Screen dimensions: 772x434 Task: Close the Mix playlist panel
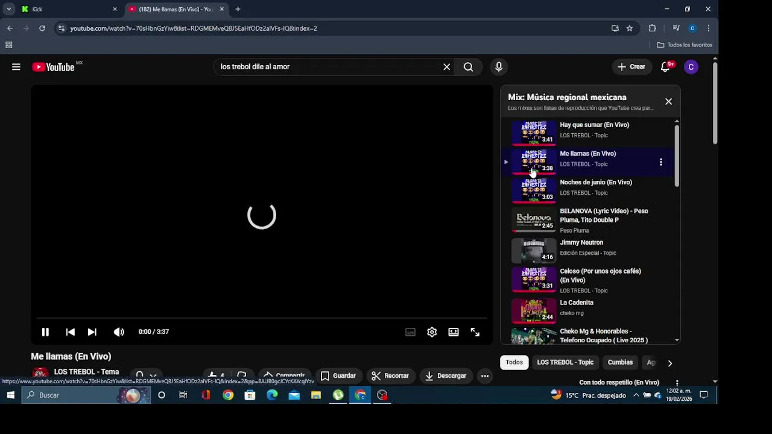pos(668,102)
